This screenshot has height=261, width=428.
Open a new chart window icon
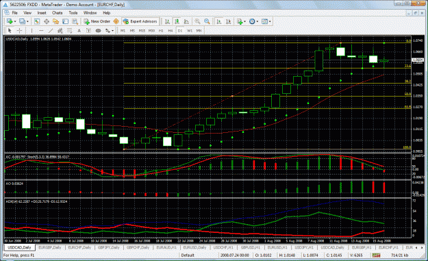pos(10,21)
